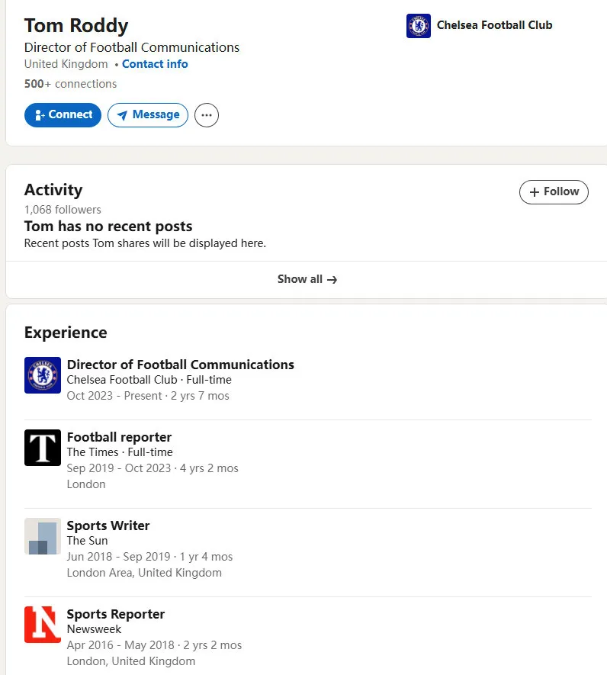This screenshot has width=607, height=675.
Task: Click The Times logo icon
Action: tap(42, 448)
